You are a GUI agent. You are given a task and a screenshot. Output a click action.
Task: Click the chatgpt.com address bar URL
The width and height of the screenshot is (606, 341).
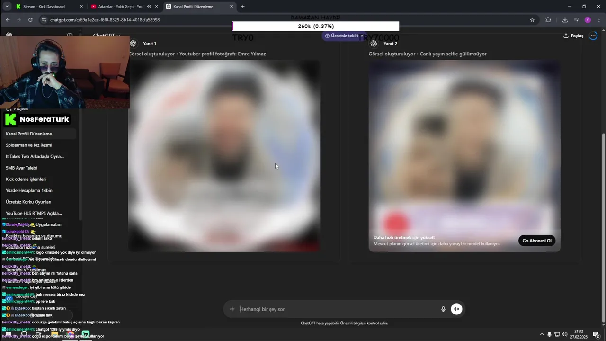(105, 20)
